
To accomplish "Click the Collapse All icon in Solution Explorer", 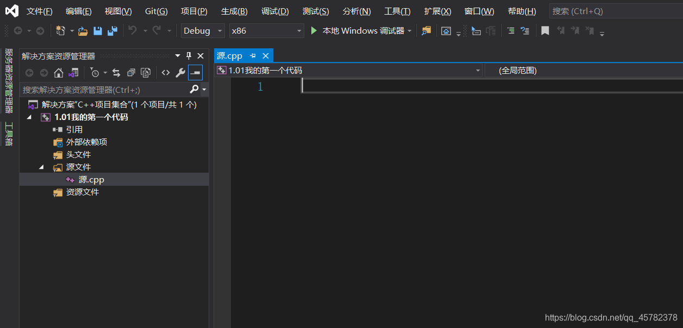I will (131, 72).
